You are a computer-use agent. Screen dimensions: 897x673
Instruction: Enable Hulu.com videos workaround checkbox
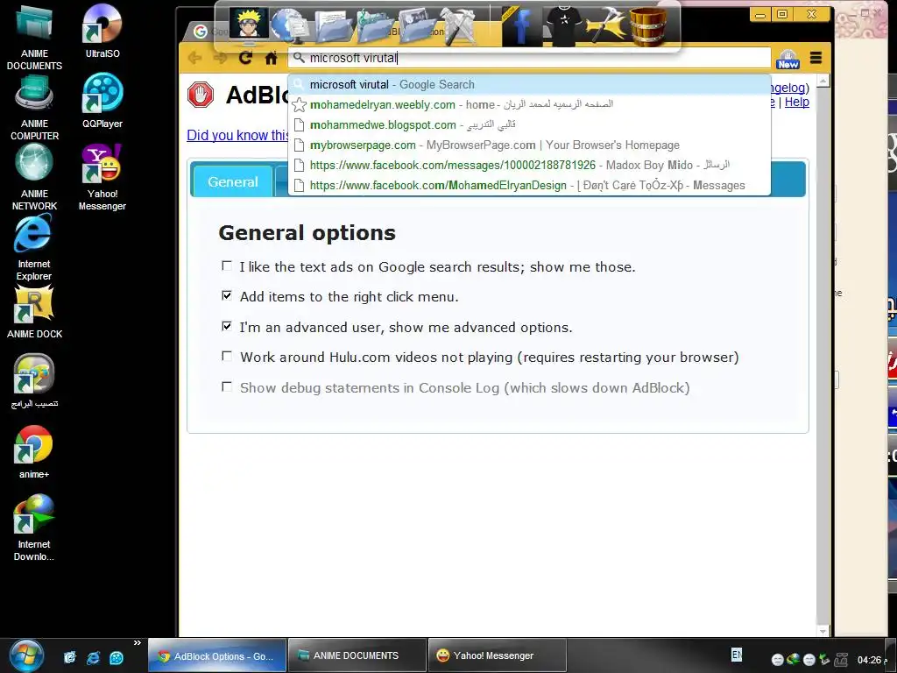coord(227,357)
